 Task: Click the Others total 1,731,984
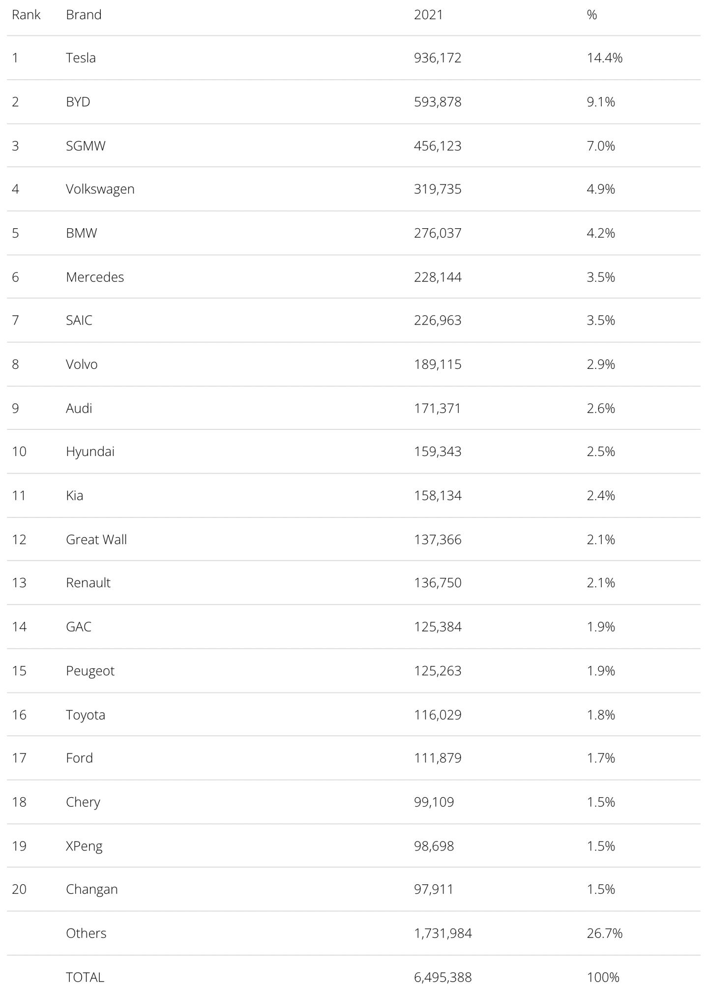coord(443,933)
